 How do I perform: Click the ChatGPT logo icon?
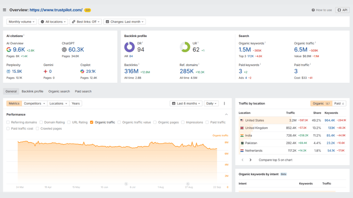(x=64, y=49)
